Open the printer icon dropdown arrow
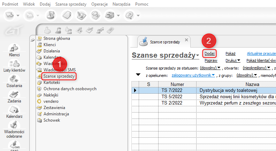Image resolution: width=276 pixels, height=151 pixels. click(118, 15)
